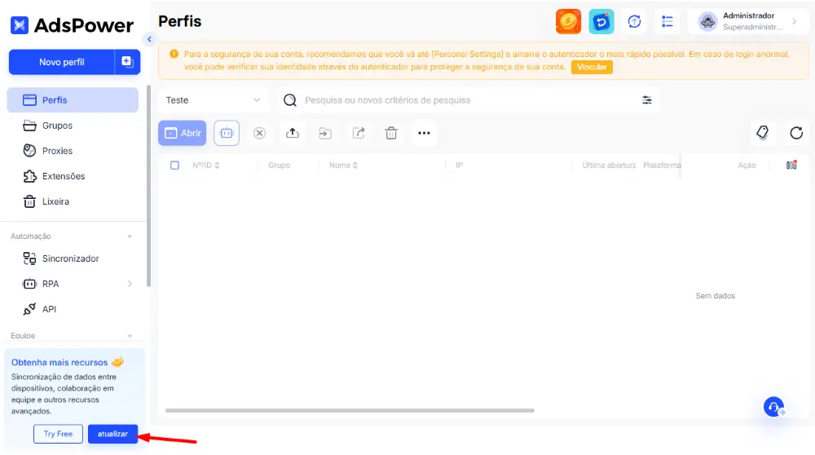Open the Administrador account menu
This screenshot has width=815, height=455.
pos(748,21)
